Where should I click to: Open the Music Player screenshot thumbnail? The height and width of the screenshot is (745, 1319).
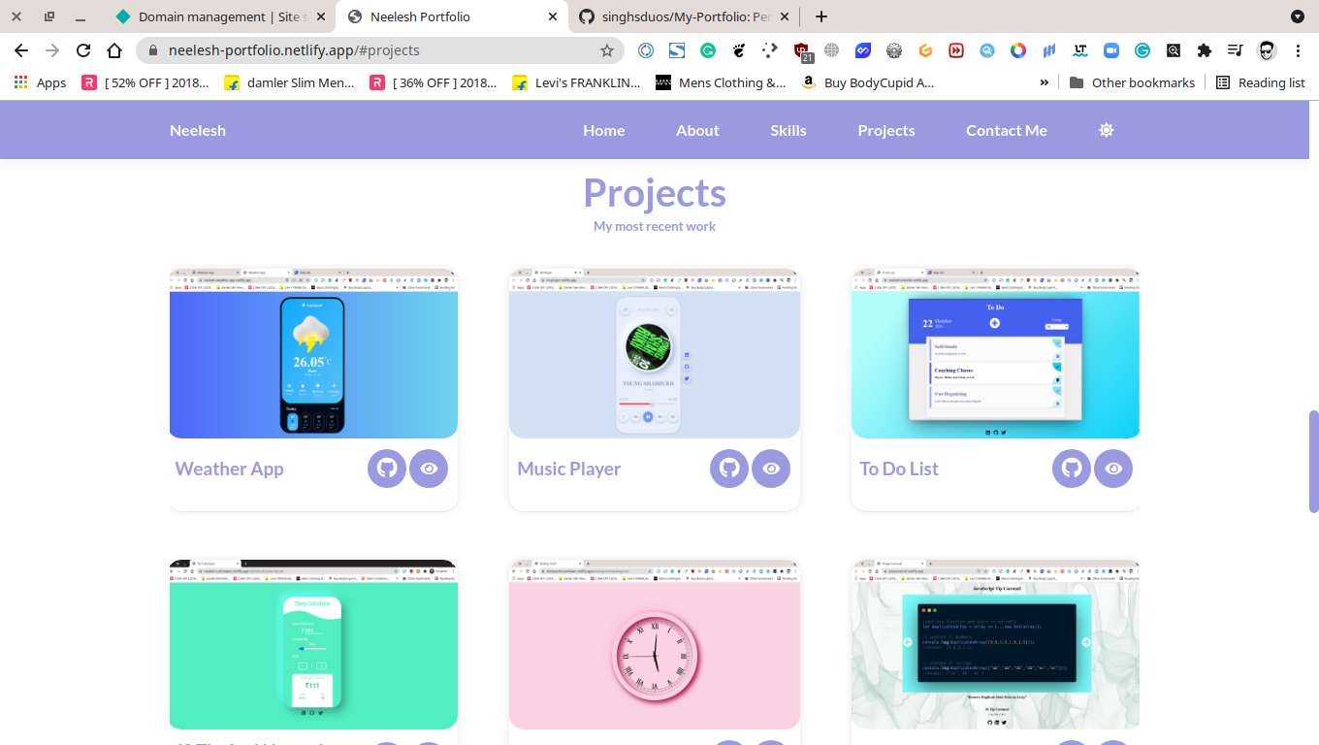[655, 354]
